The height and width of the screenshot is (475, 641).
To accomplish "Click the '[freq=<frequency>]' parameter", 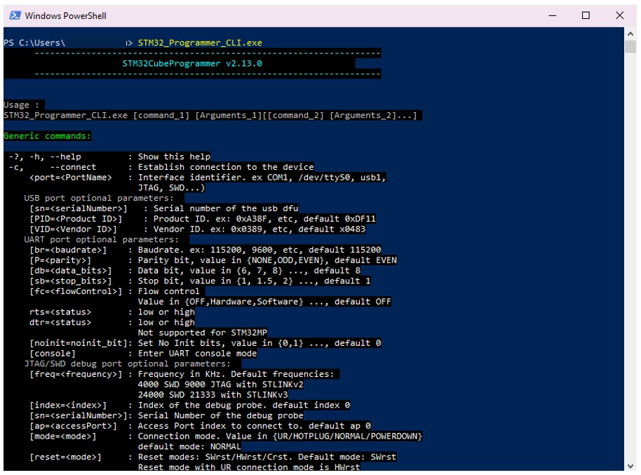I will click(x=76, y=374).
